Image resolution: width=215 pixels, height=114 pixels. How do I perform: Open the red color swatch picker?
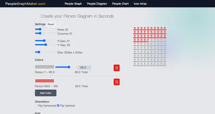click(x=45, y=81)
